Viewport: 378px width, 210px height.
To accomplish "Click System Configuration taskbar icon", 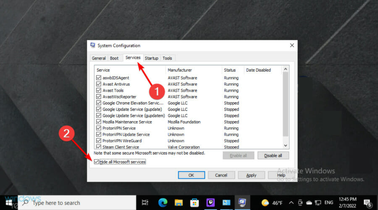I will [242, 203].
